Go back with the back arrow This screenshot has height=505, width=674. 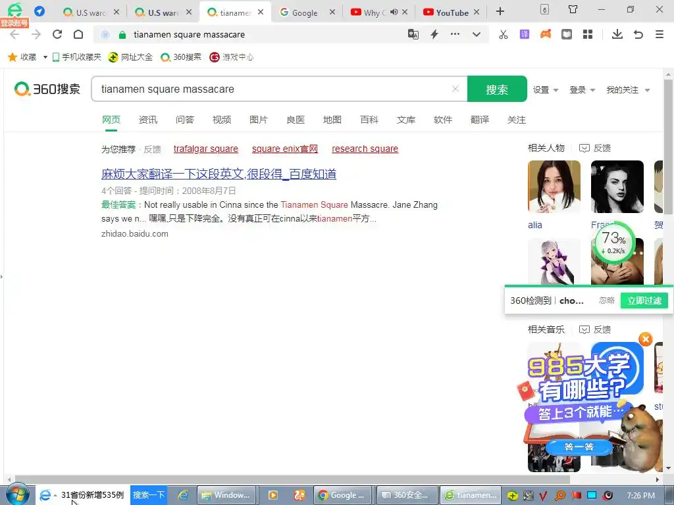point(14,34)
